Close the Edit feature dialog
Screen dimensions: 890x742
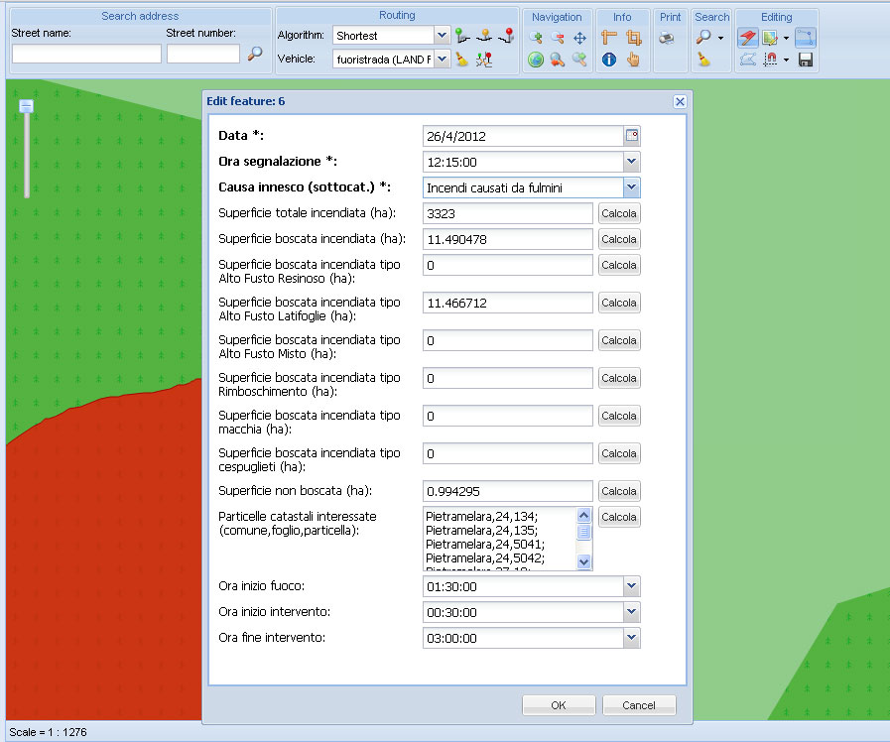tap(680, 101)
